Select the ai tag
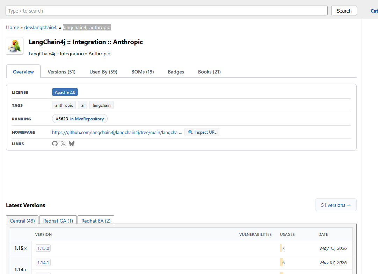This screenshot has width=378, height=274. click(x=83, y=105)
